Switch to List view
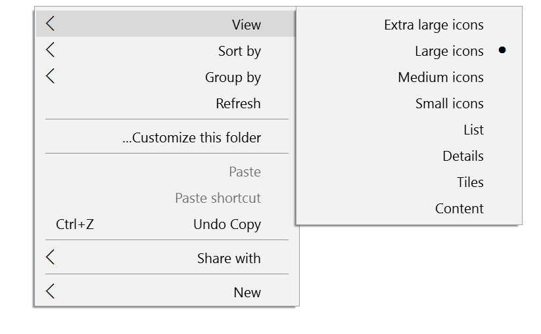This screenshot has height=334, width=541. (x=473, y=130)
